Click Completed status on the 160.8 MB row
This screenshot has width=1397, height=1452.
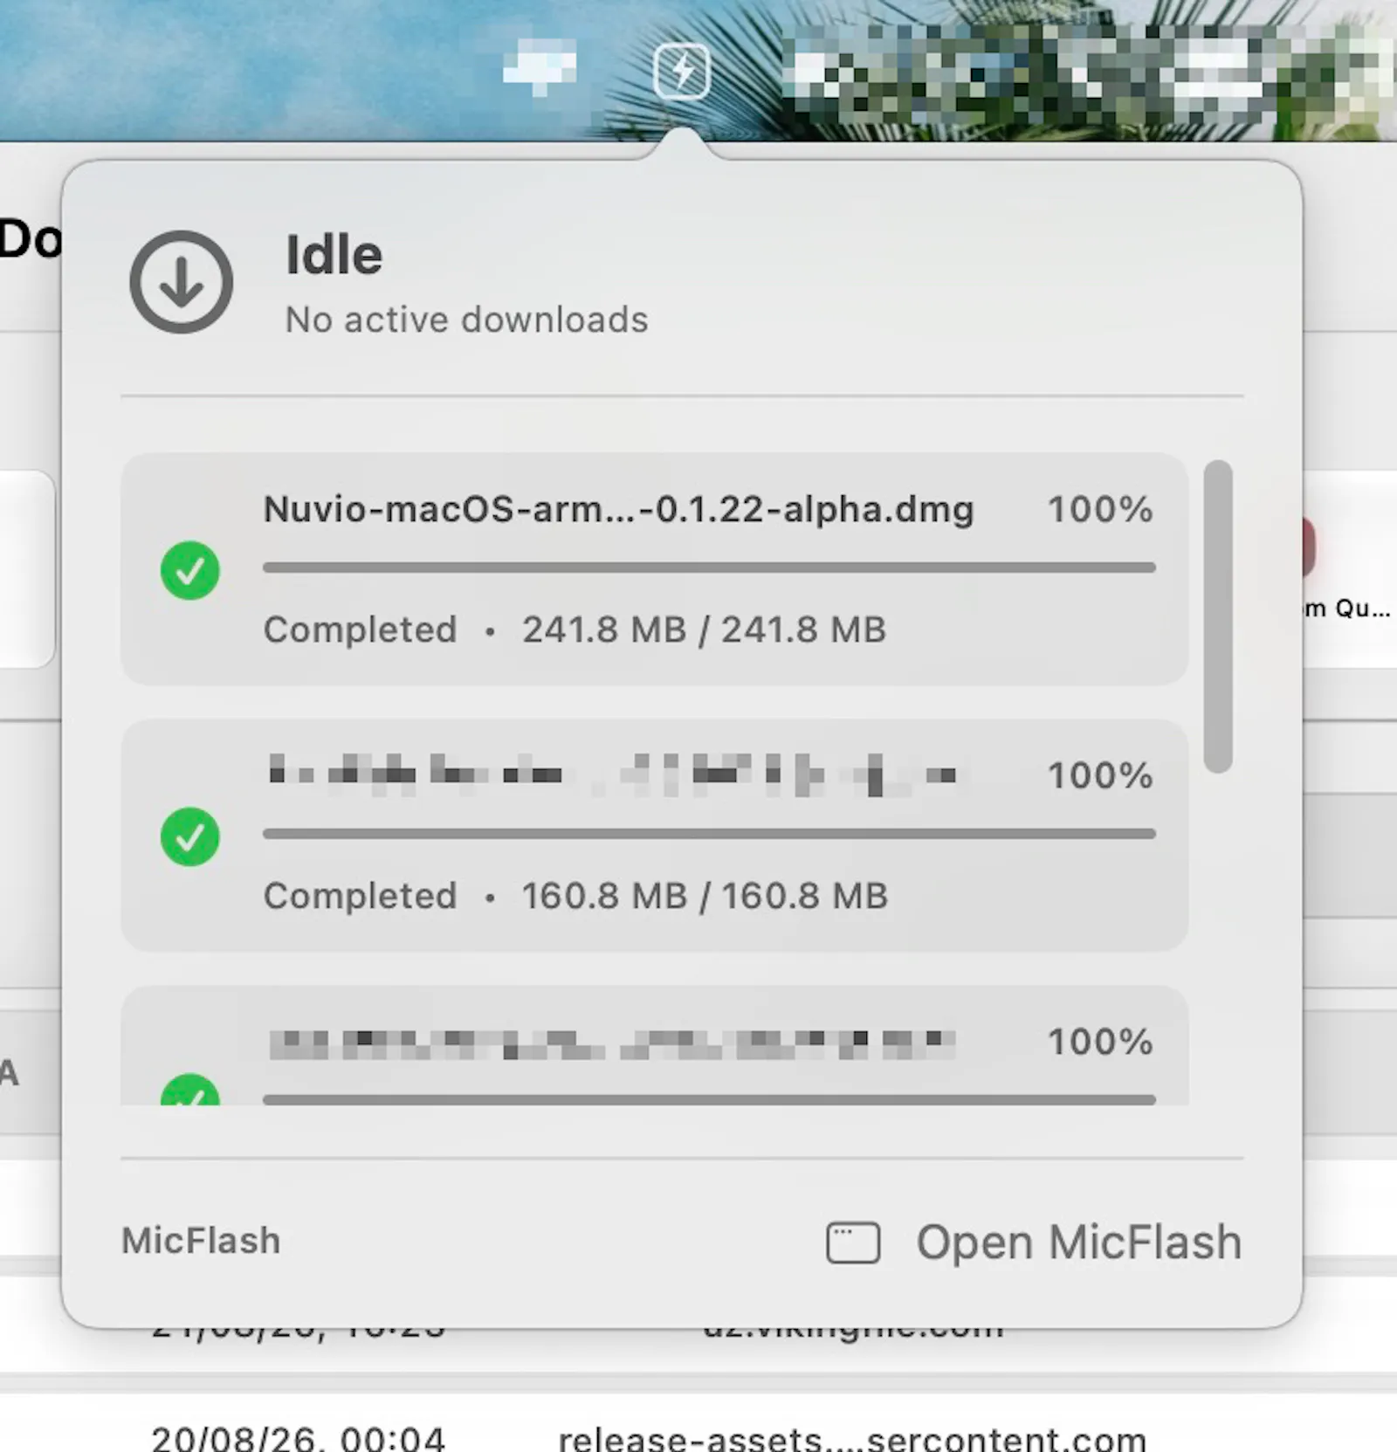pos(361,896)
